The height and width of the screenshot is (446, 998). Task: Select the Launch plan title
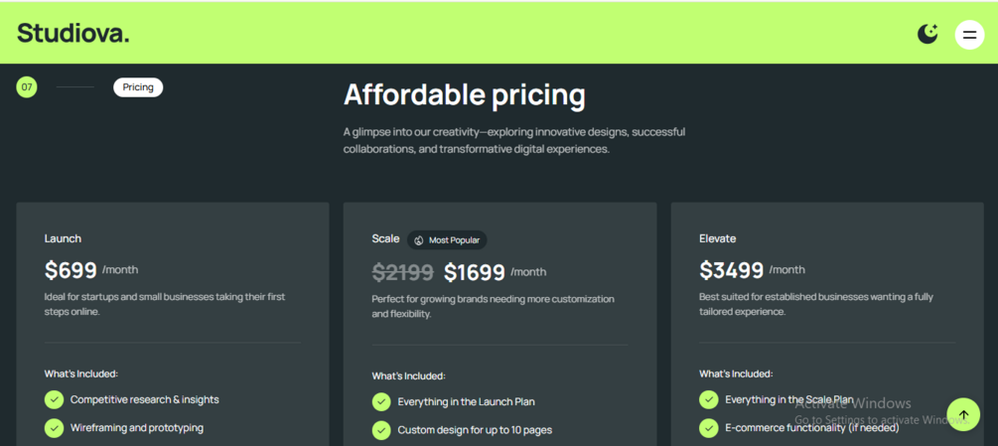(63, 238)
